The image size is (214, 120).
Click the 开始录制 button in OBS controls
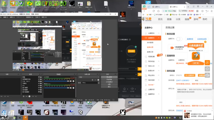pyautogui.click(x=109, y=79)
